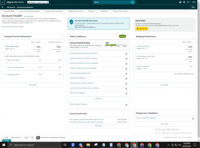Open Zoom from the taskbar
The width and height of the screenshot is (200, 148).
point(73,145)
